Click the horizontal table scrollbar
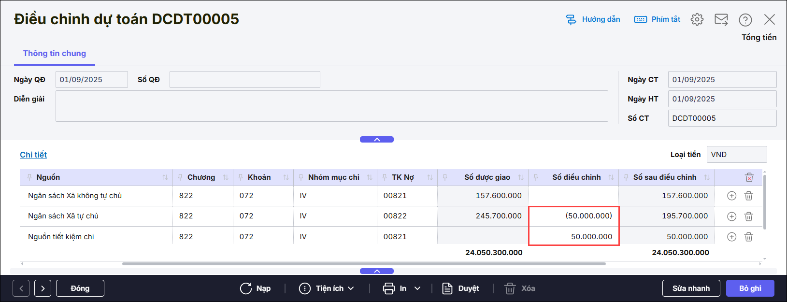The height and width of the screenshot is (302, 787). (363, 264)
